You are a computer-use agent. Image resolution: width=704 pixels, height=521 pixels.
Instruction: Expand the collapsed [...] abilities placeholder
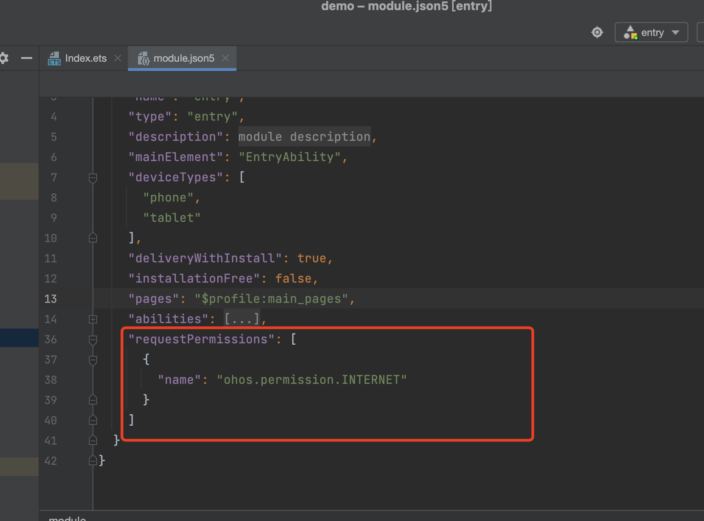tap(242, 318)
